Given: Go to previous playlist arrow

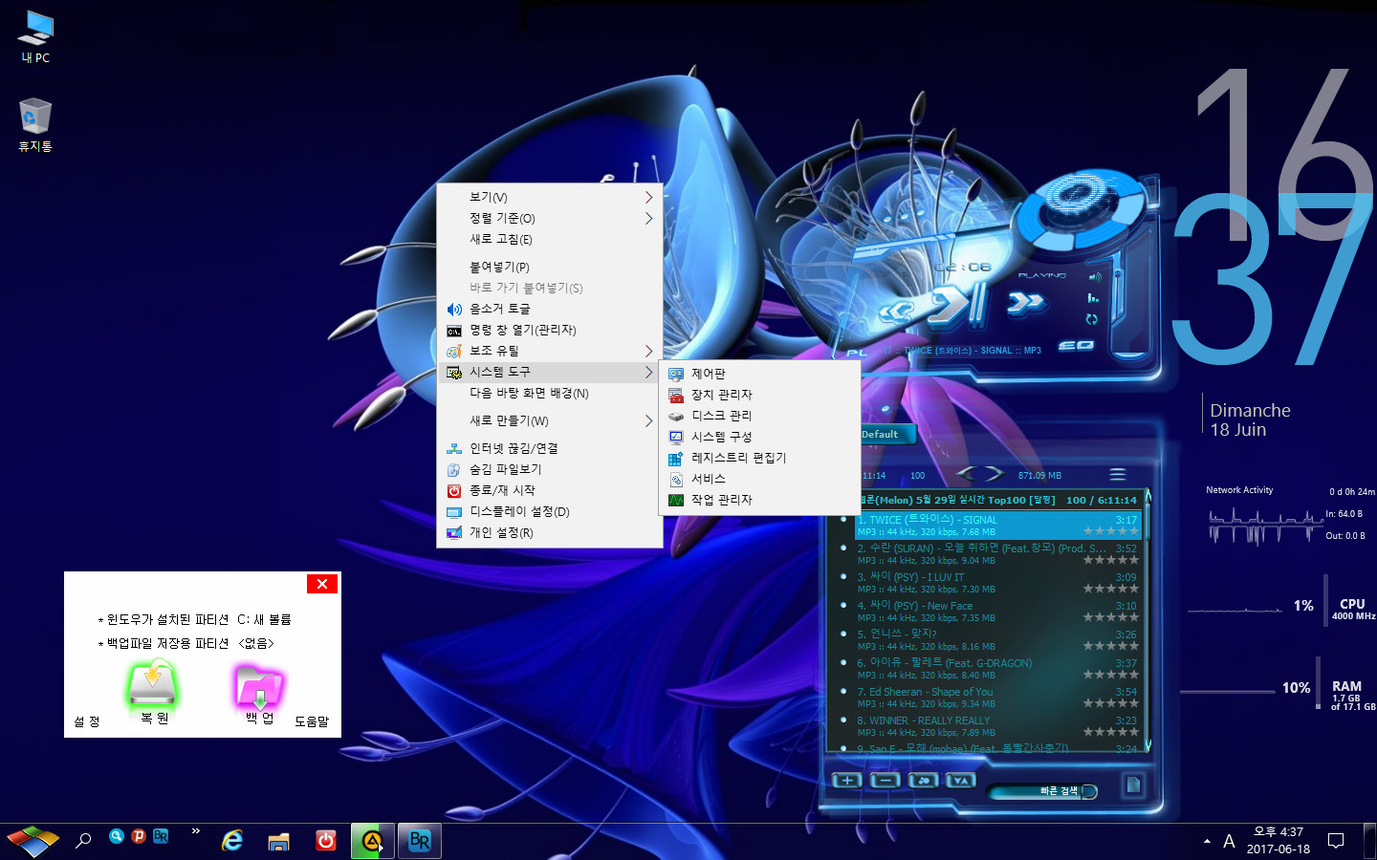Looking at the screenshot, I should 966,473.
